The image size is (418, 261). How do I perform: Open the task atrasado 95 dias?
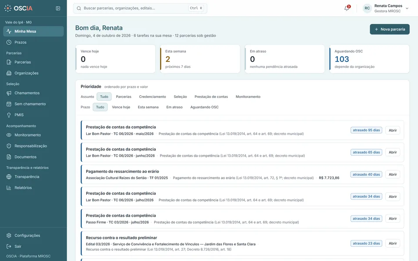(392, 130)
